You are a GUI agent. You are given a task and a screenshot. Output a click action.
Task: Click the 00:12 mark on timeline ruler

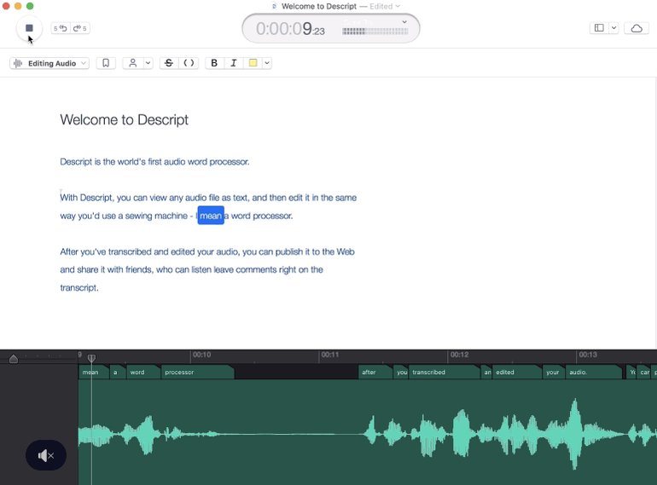[x=459, y=355]
